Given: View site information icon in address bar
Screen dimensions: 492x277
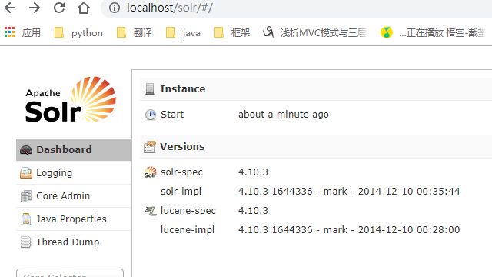Looking at the screenshot, I should tap(115, 8).
